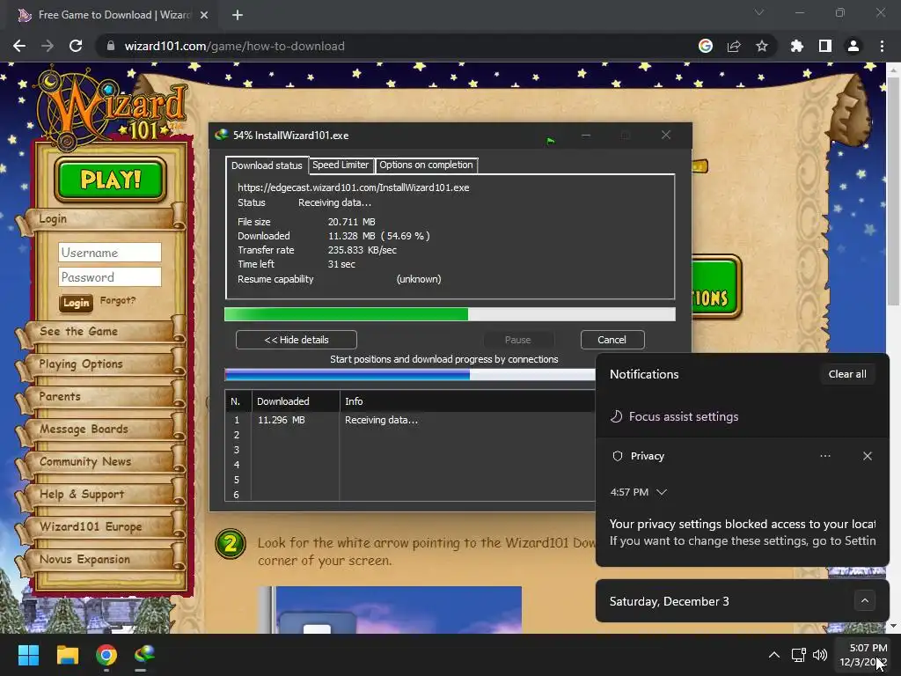Image resolution: width=901 pixels, height=676 pixels.
Task: Open the Chrome three-dot menu
Action: [x=882, y=46]
